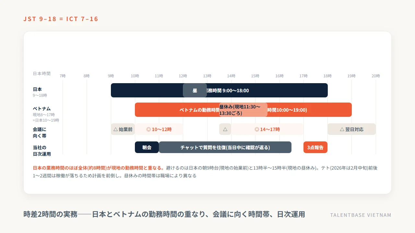The height and width of the screenshot is (233, 415).
Task: Click the △ 翌日対応 block
Action: 351,129
